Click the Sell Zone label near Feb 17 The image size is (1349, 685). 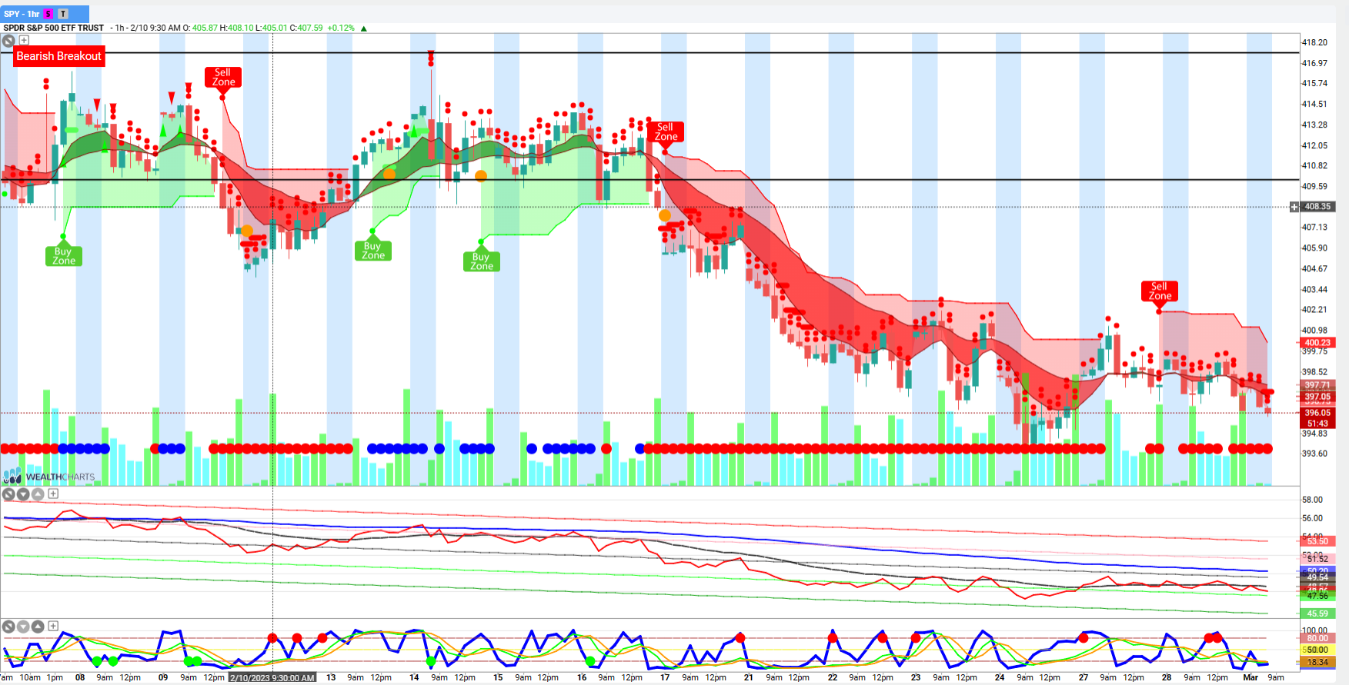[666, 131]
